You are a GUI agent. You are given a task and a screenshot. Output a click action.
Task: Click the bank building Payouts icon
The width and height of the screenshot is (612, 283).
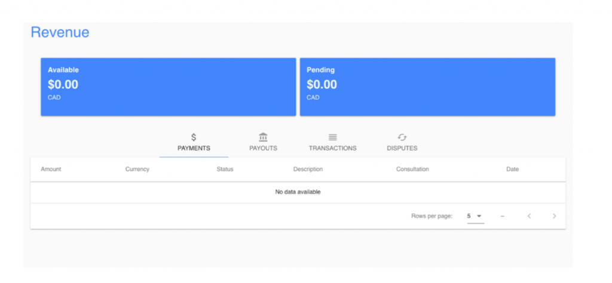(263, 137)
